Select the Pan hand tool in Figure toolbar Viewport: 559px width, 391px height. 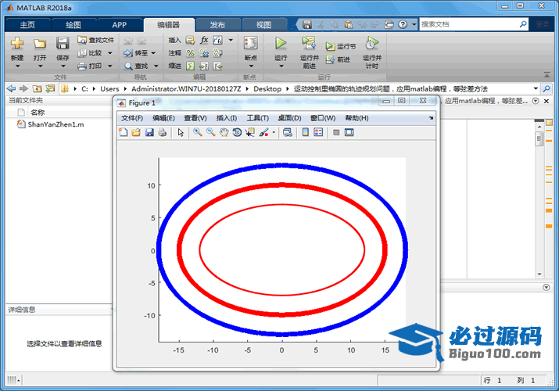(224, 133)
